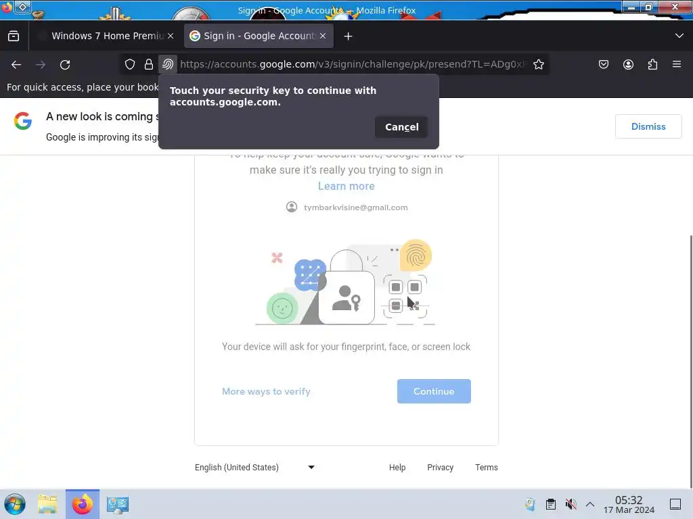Close the Windows 7 Home Premium tab
Image resolution: width=693 pixels, height=519 pixels.
171,36
